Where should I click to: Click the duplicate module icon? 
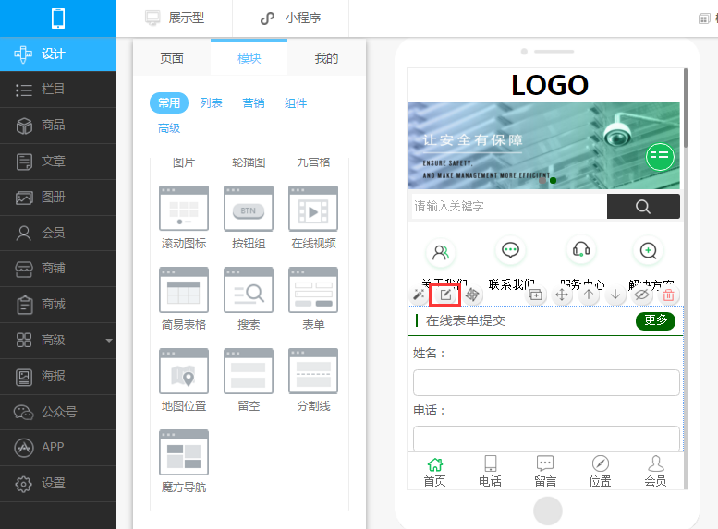[x=535, y=295]
